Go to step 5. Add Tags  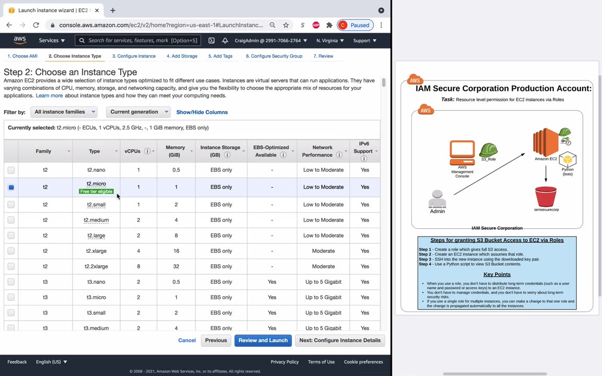tap(221, 56)
